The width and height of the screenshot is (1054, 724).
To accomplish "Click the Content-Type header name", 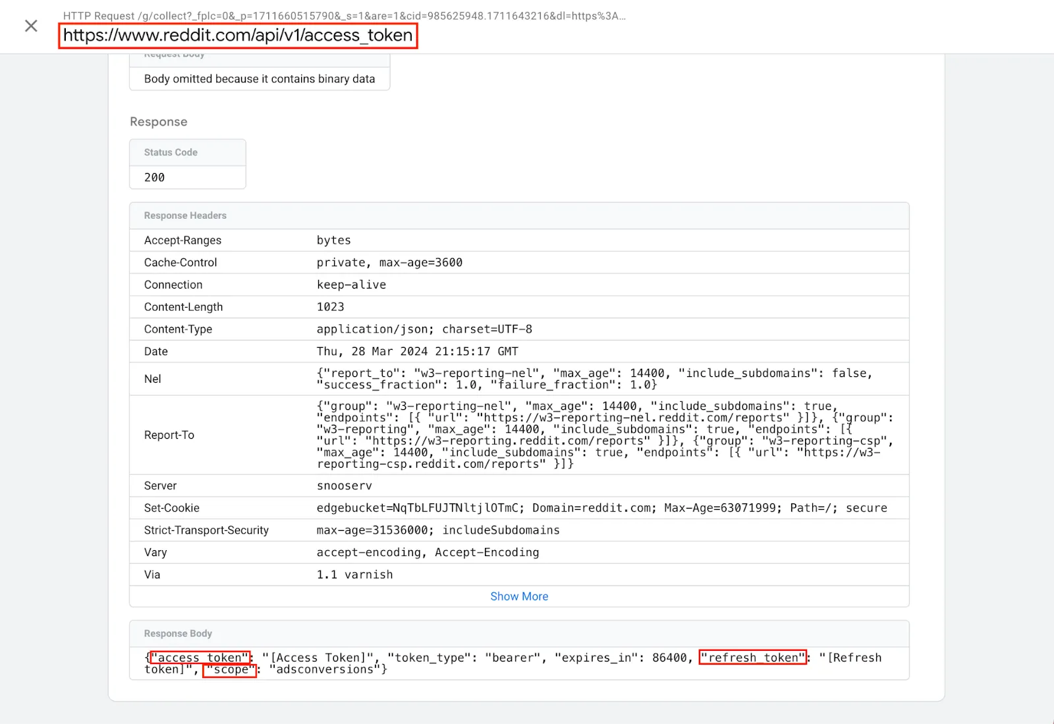I will [x=178, y=329].
